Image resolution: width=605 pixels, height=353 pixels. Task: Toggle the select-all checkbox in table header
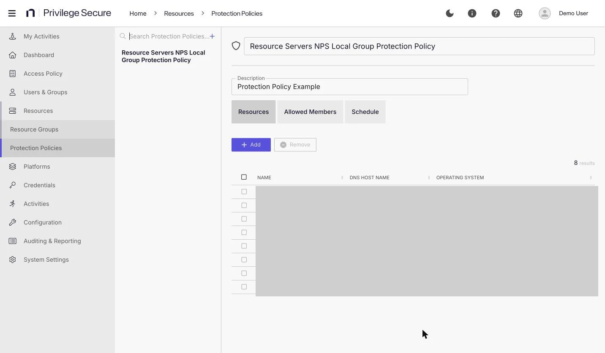coord(244,177)
